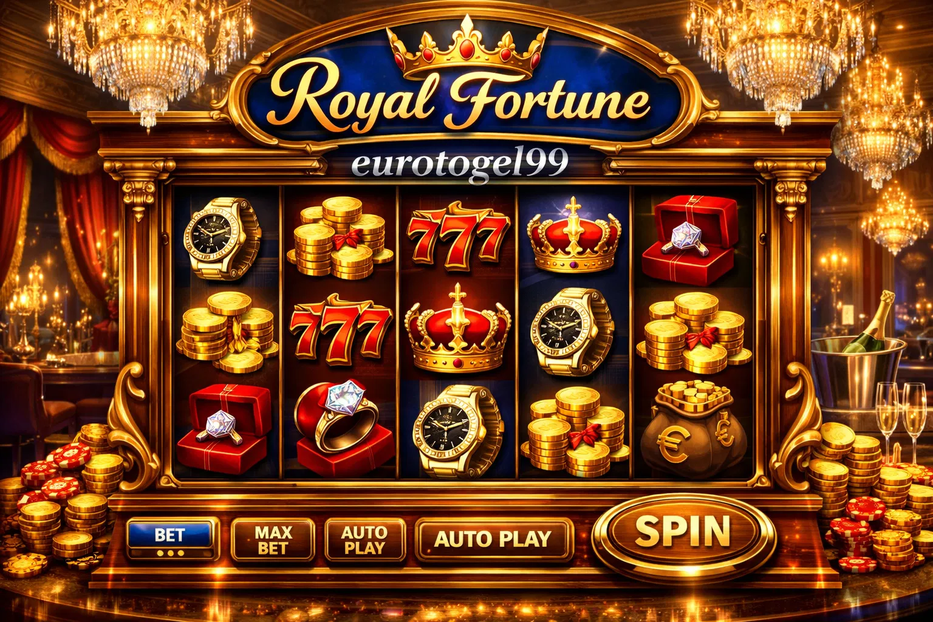Click the gold SPIN button
The width and height of the screenshot is (933, 622).
click(683, 532)
